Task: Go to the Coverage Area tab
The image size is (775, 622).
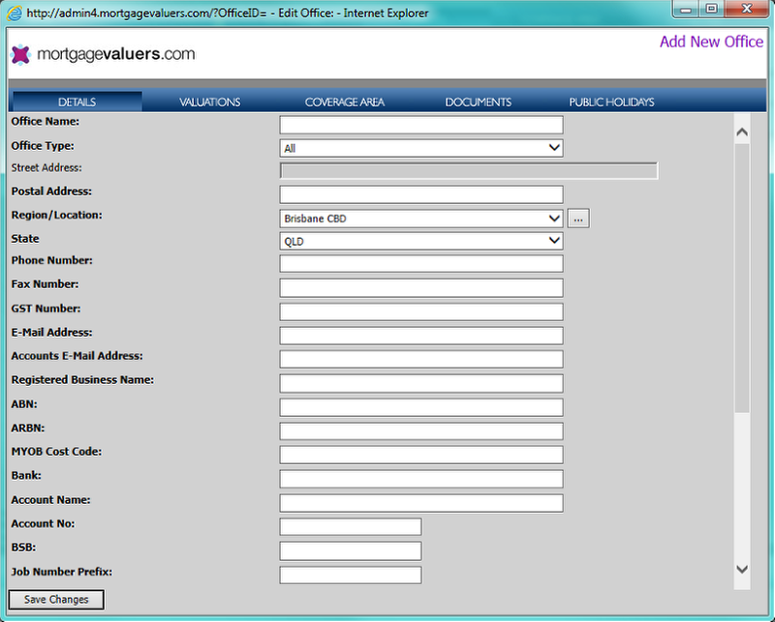Action: click(x=345, y=102)
